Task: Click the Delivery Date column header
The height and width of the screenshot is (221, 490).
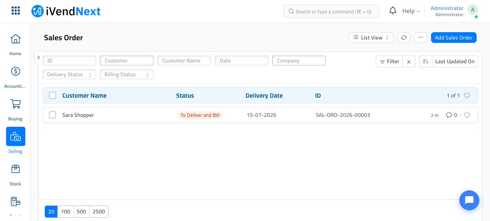Action: pos(264,96)
